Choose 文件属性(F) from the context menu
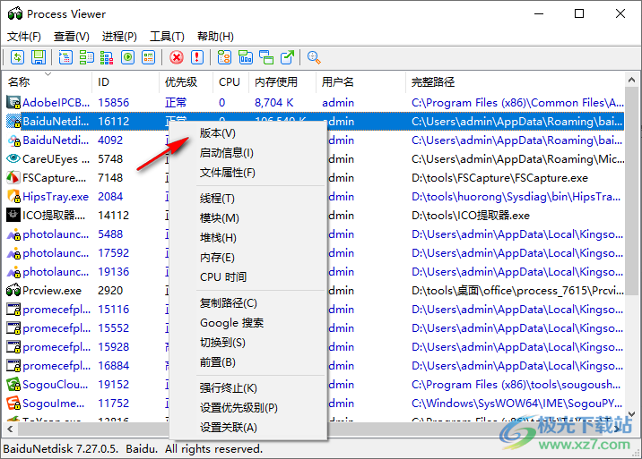The image size is (642, 459). (x=248, y=172)
